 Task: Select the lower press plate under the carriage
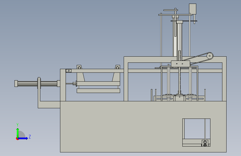pyautogui.click(x=98, y=91)
